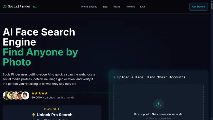Click the SocialFinder eye logo icon
Viewport: 213px width, 120px height.
5,7
